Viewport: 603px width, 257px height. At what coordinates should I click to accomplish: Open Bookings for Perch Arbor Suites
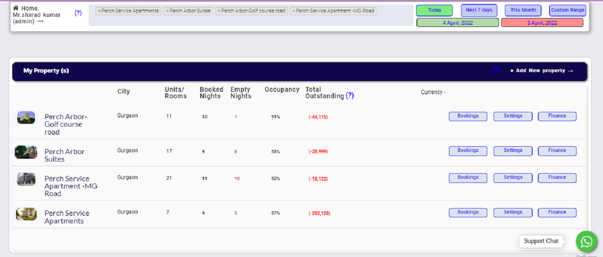click(468, 151)
